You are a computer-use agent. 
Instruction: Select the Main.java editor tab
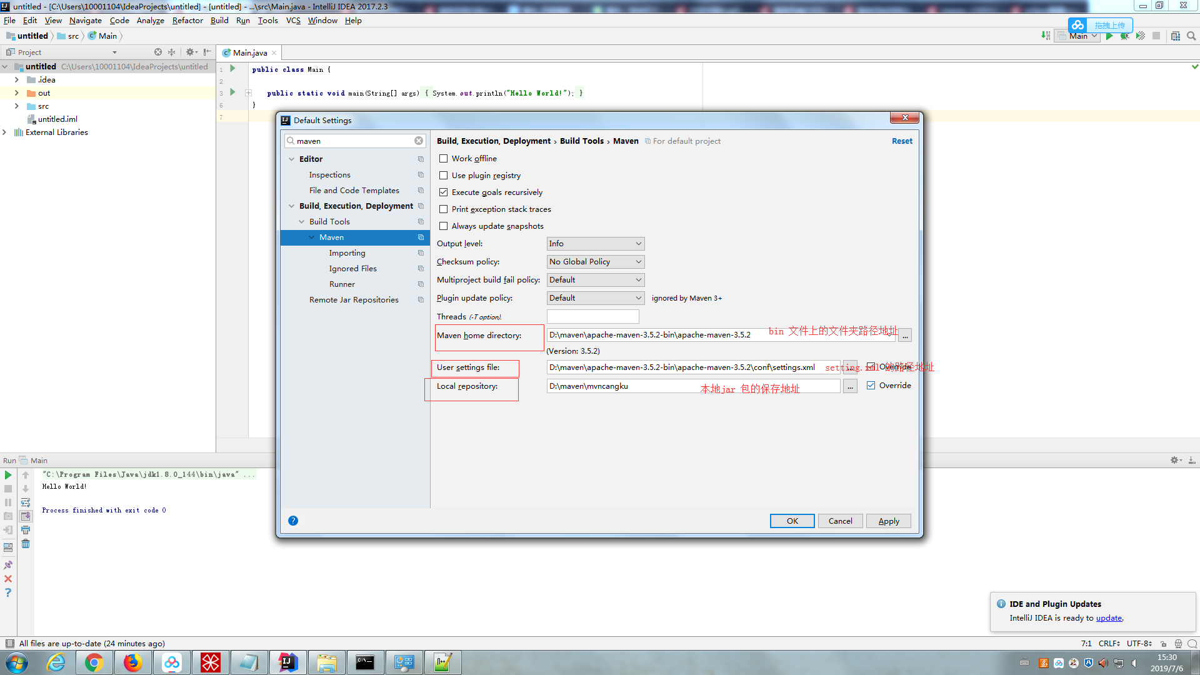(249, 53)
